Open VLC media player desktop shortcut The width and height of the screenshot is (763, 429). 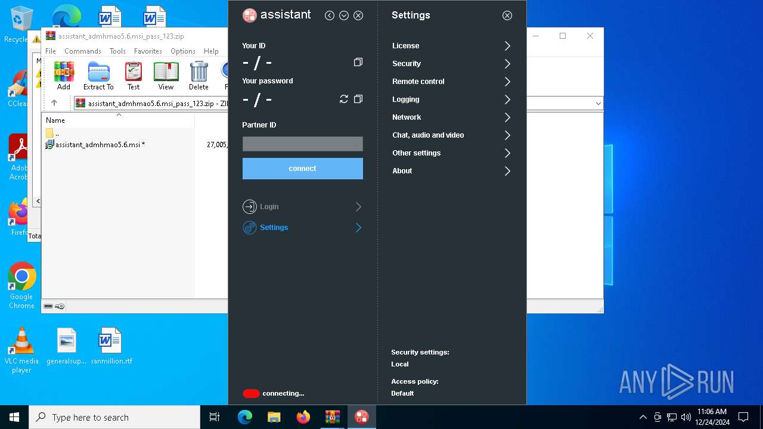tap(21, 350)
